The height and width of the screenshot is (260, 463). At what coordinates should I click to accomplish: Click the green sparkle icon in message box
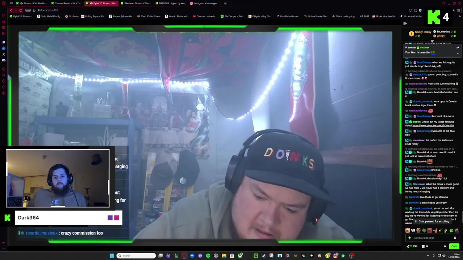point(409,238)
